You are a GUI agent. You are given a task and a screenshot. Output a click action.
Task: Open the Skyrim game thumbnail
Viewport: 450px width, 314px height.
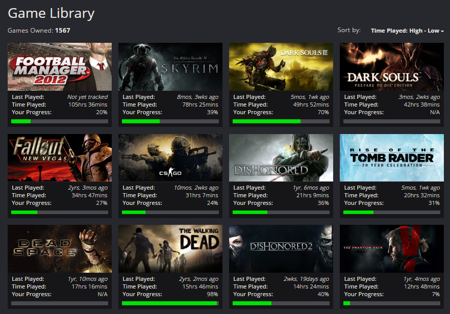tap(170, 67)
